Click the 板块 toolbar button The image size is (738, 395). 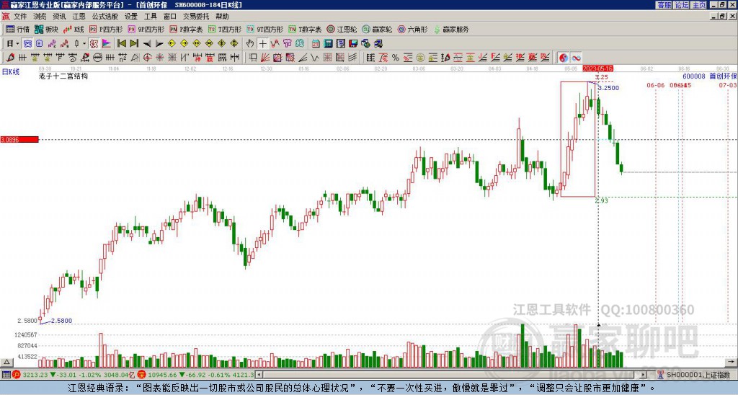[x=46, y=30]
